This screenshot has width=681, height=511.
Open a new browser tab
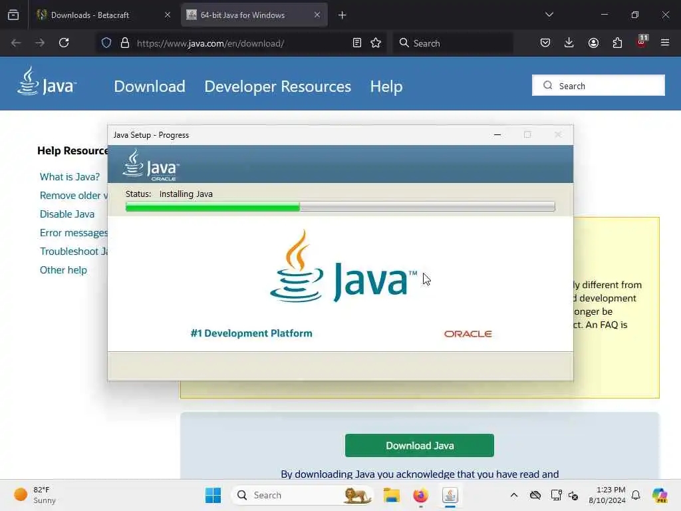(x=342, y=15)
